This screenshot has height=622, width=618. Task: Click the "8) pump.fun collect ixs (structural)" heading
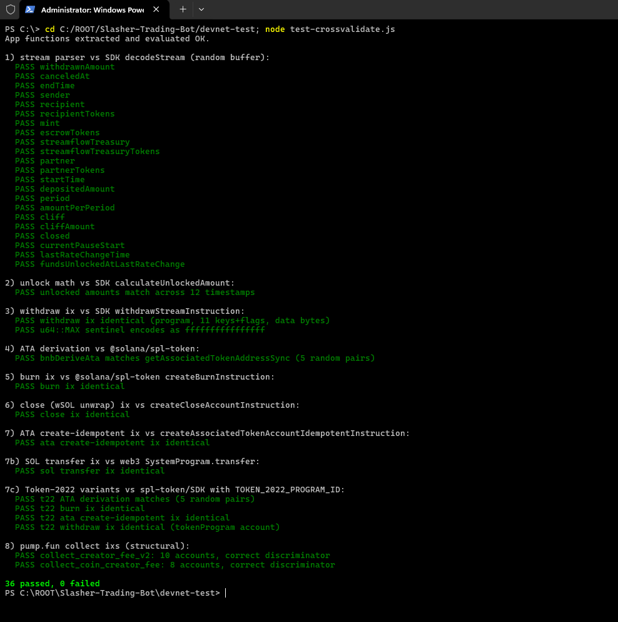point(97,546)
